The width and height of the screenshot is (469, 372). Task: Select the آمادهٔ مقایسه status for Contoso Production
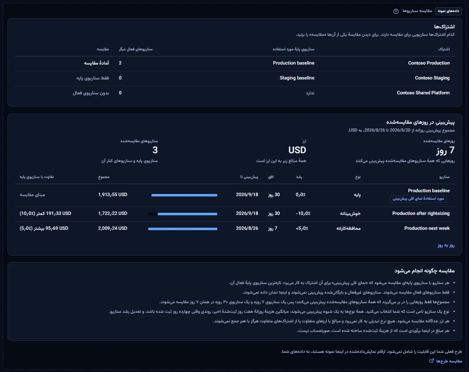coord(96,63)
